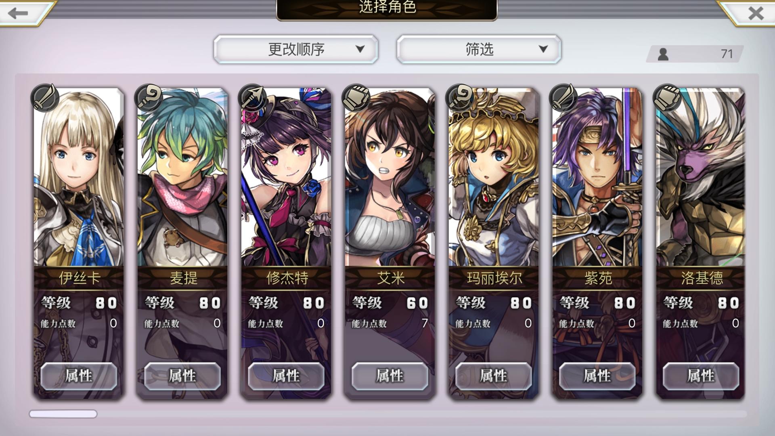Tap the character count person icon
The image size is (775, 436).
(x=663, y=54)
